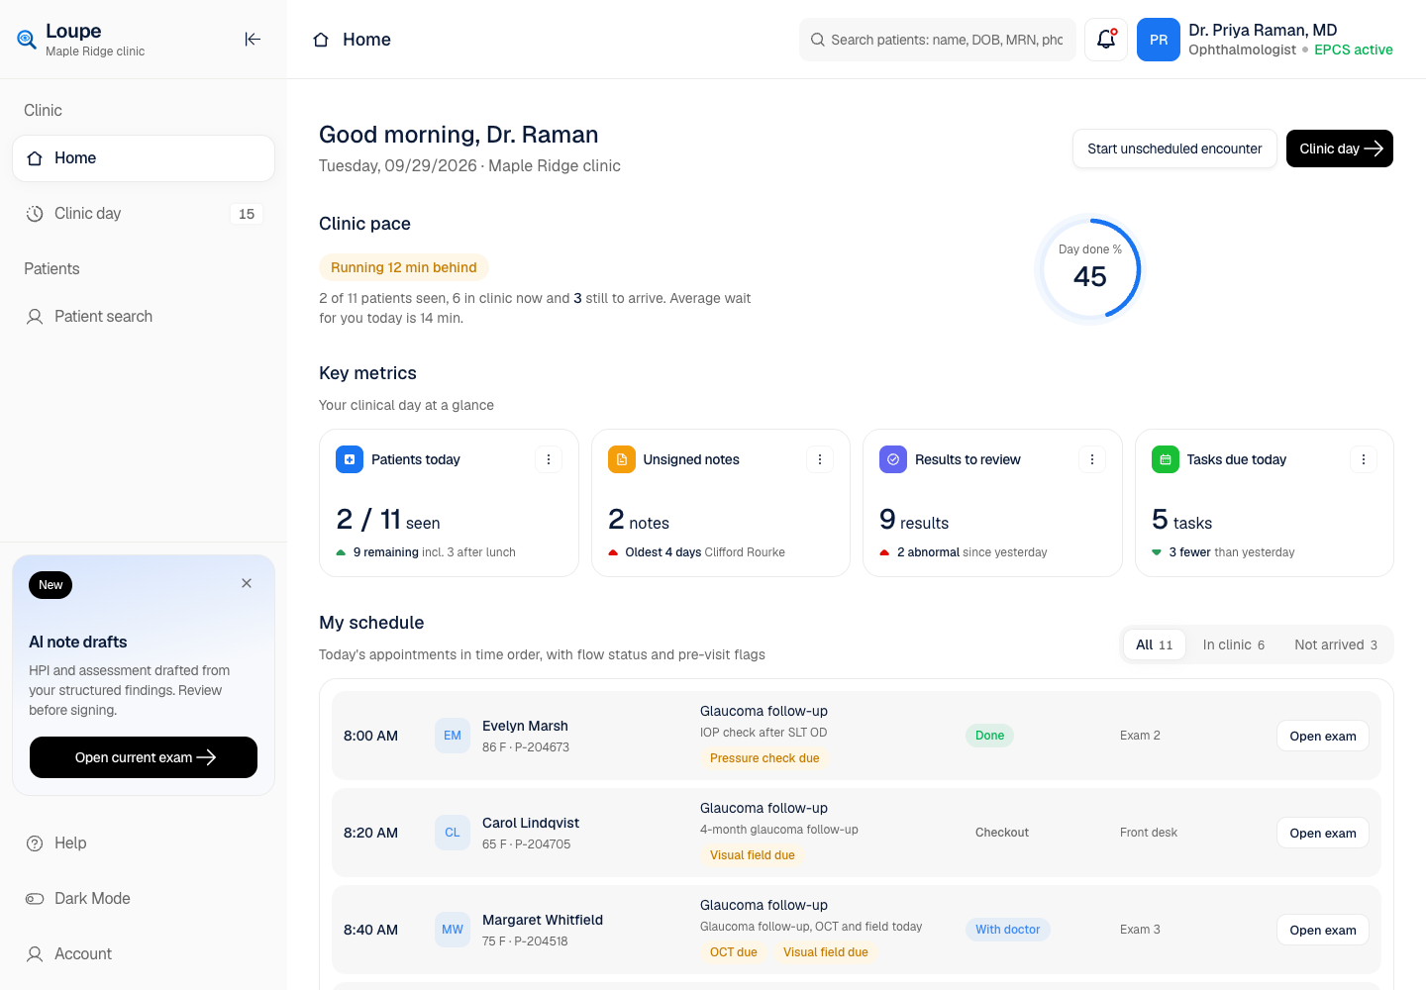Viewport: 1426px width, 990px height.
Task: Click the PR user avatar
Action: coord(1158,40)
